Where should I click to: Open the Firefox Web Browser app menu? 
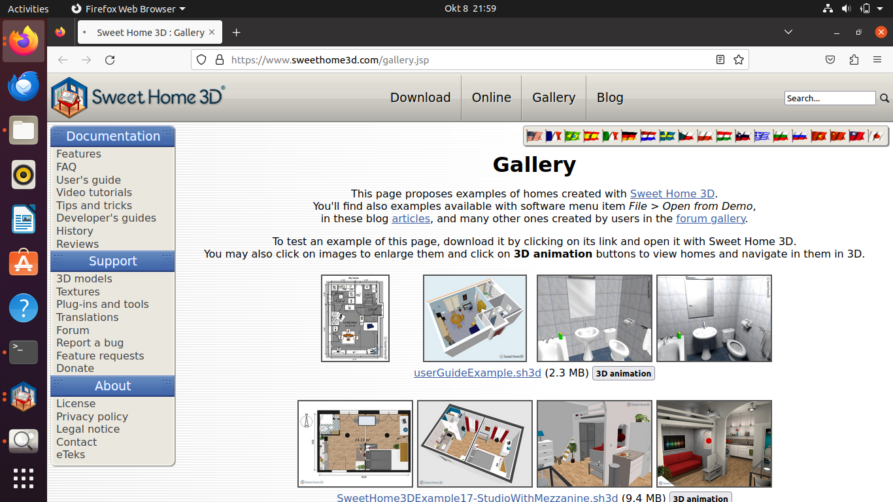(x=128, y=8)
